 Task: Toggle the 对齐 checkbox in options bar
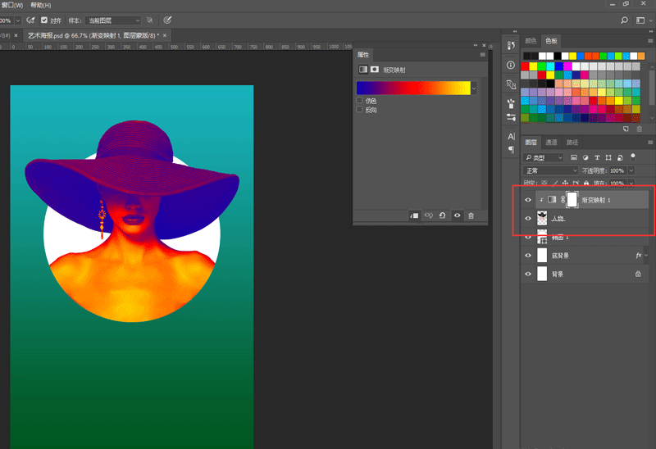[44, 20]
